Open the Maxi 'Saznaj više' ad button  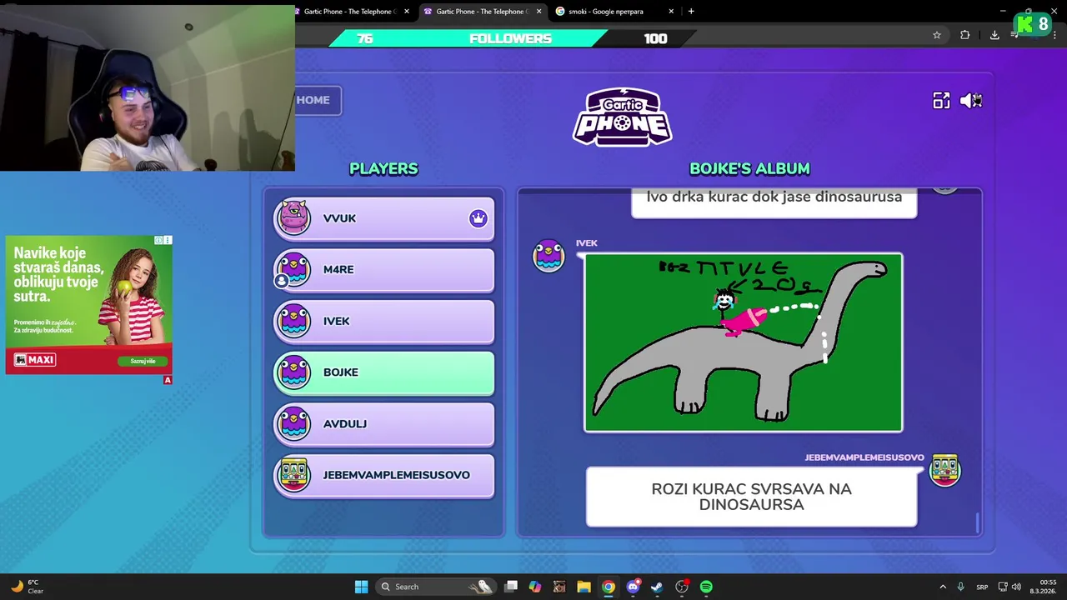click(143, 361)
